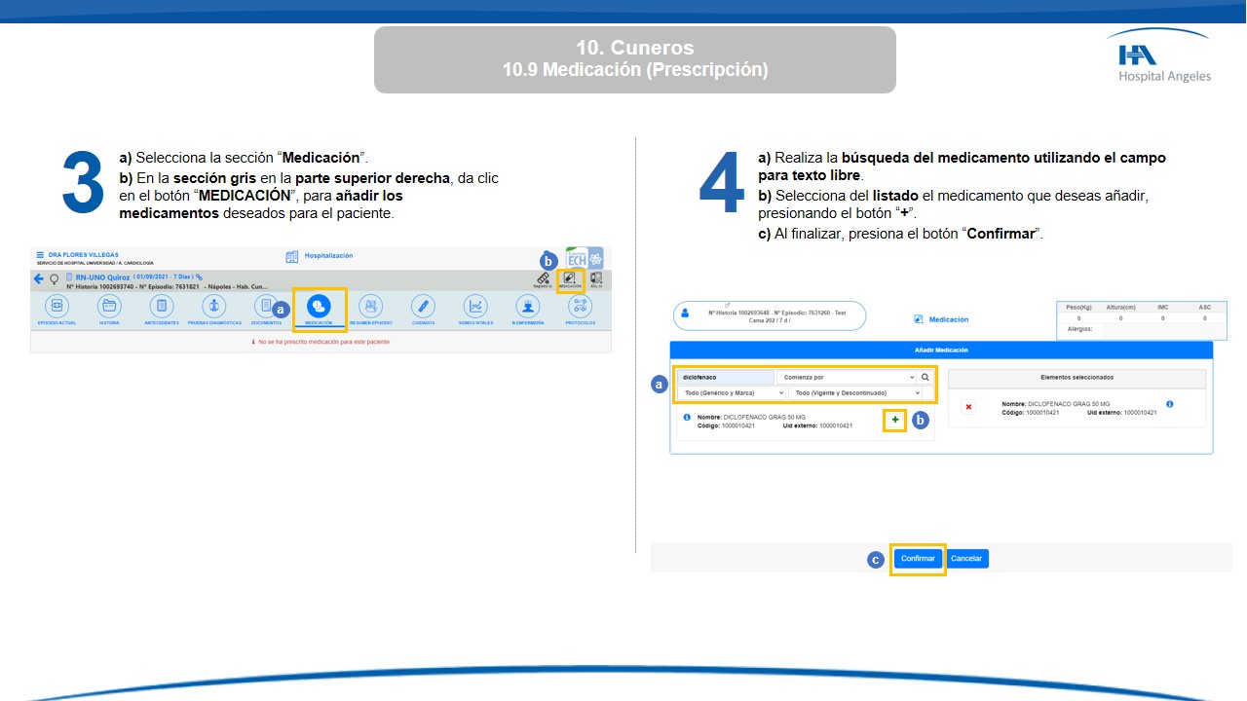Open the Pruebas Diagnósticas section
Viewport: 1247px width, 701px height.
point(214,307)
